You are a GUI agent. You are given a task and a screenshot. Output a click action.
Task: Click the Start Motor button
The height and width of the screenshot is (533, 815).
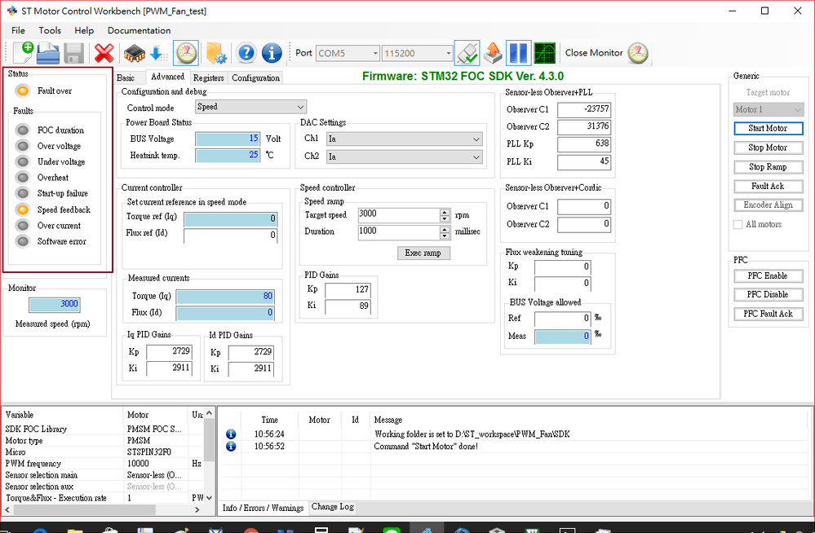768,128
